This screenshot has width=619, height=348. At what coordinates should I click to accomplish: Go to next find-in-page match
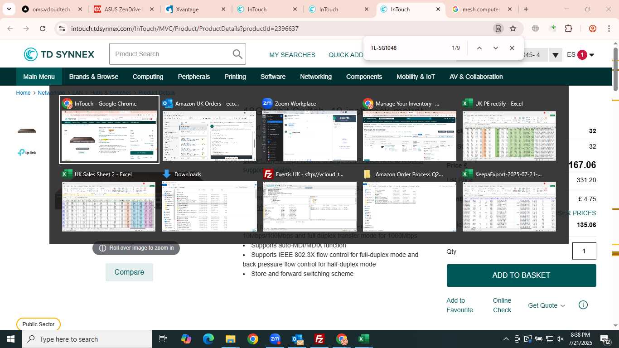tap(495, 48)
